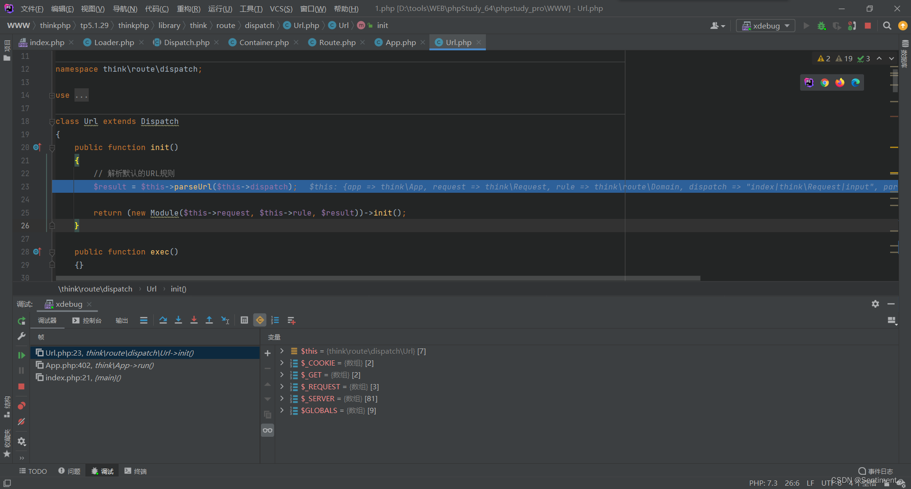Switch to the Dispatch.php editor tab
The image size is (911, 489).
pyautogui.click(x=186, y=42)
